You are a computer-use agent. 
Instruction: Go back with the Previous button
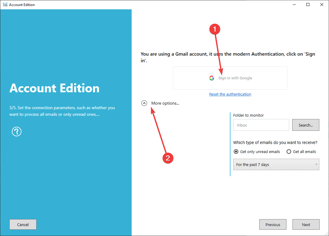point(273,224)
